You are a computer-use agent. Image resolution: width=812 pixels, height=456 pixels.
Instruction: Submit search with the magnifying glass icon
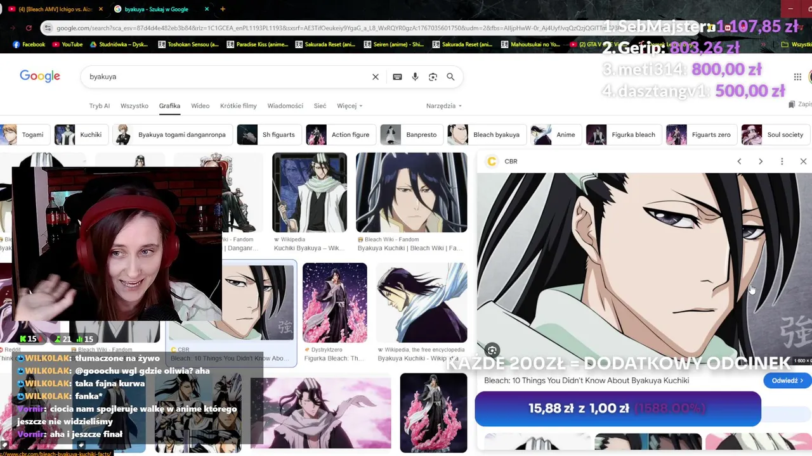(450, 77)
